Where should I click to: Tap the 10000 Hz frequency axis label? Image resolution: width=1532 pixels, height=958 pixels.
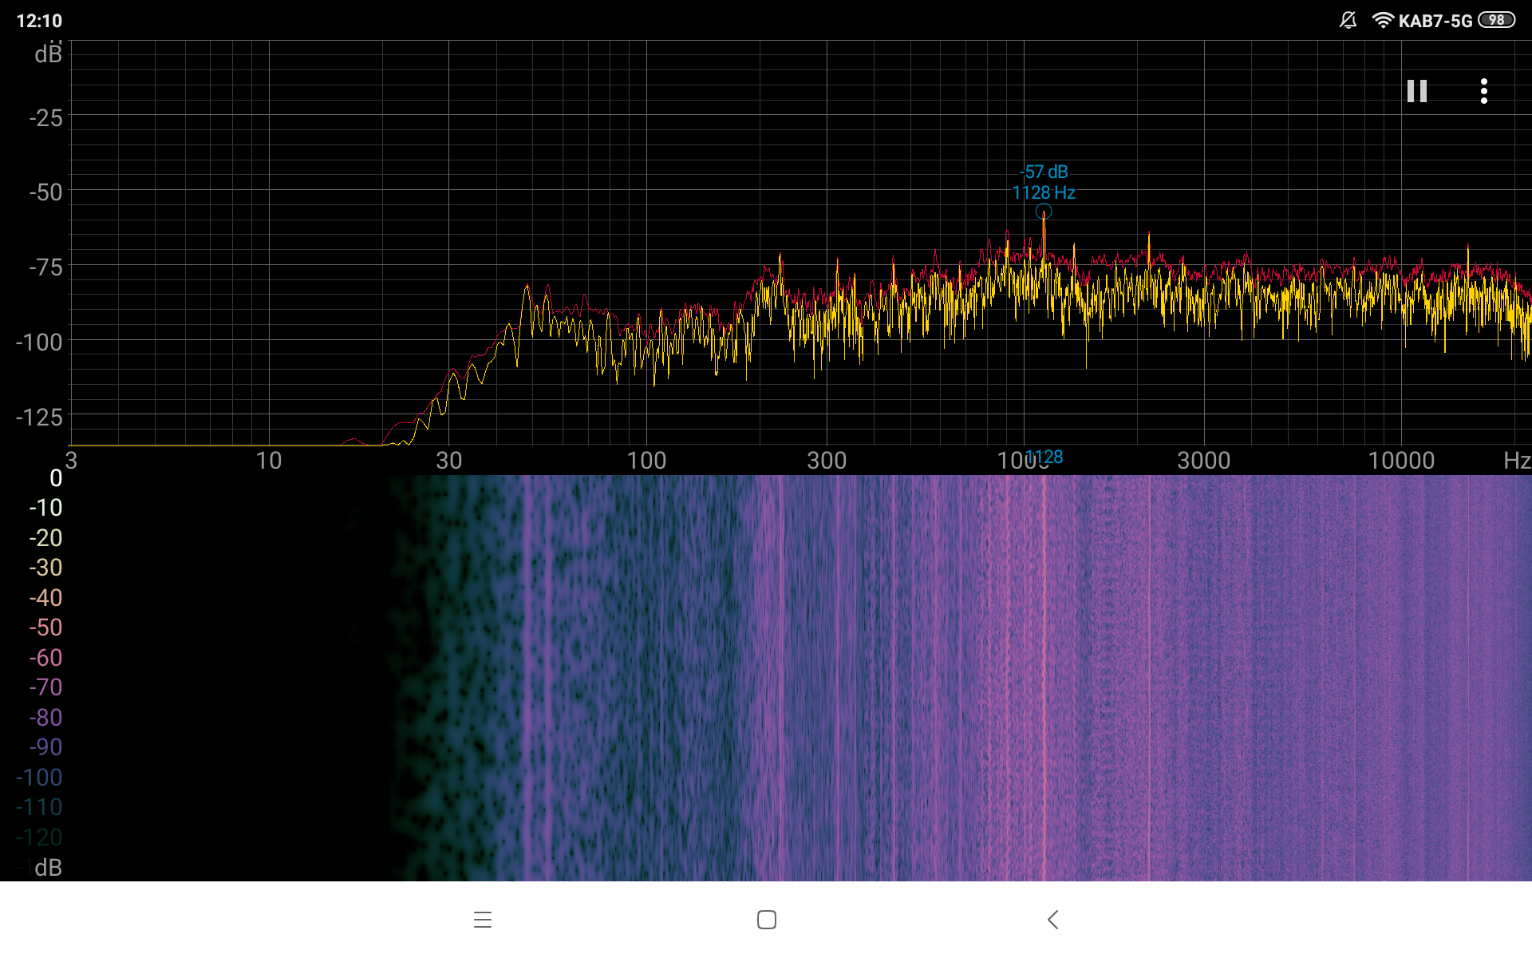[1400, 461]
